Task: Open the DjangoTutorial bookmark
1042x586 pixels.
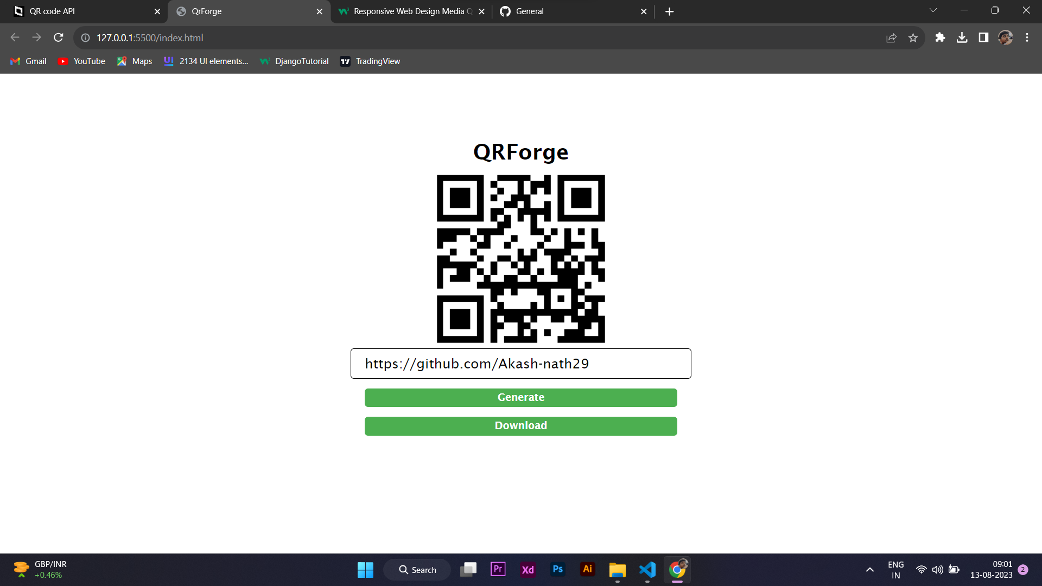Action: pyautogui.click(x=294, y=61)
